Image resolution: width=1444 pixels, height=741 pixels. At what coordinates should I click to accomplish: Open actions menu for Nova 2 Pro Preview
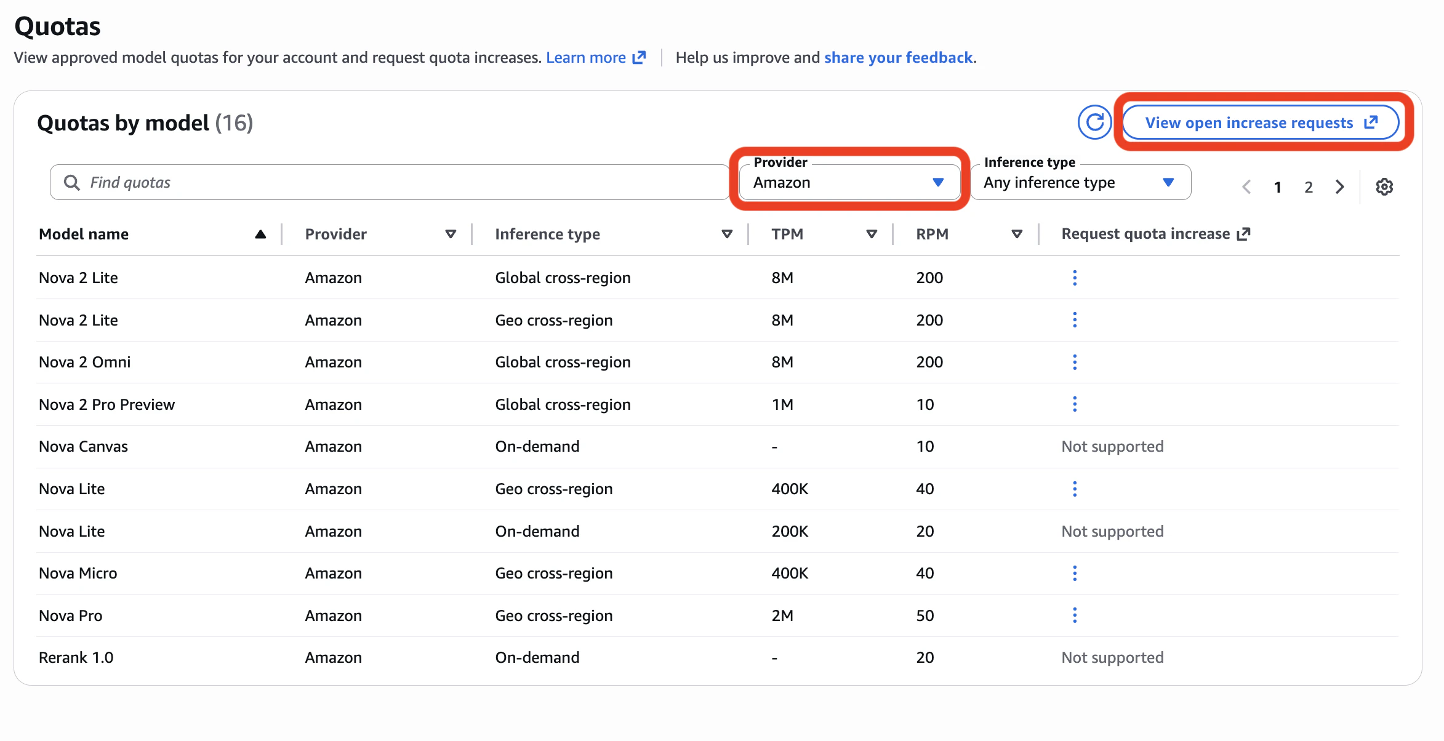click(1075, 404)
